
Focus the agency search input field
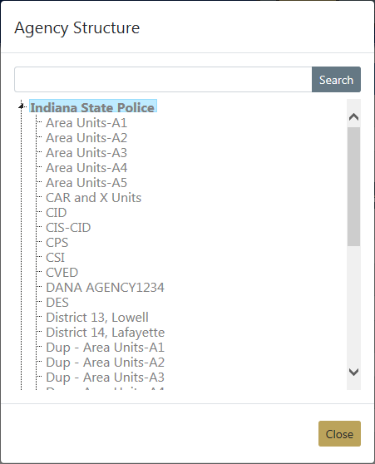(x=163, y=80)
